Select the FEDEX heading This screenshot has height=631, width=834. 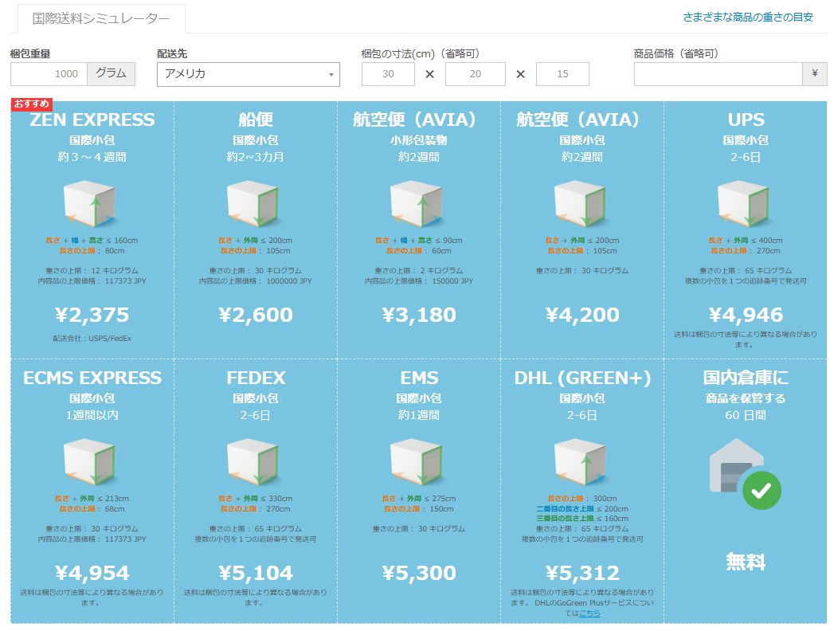256,378
